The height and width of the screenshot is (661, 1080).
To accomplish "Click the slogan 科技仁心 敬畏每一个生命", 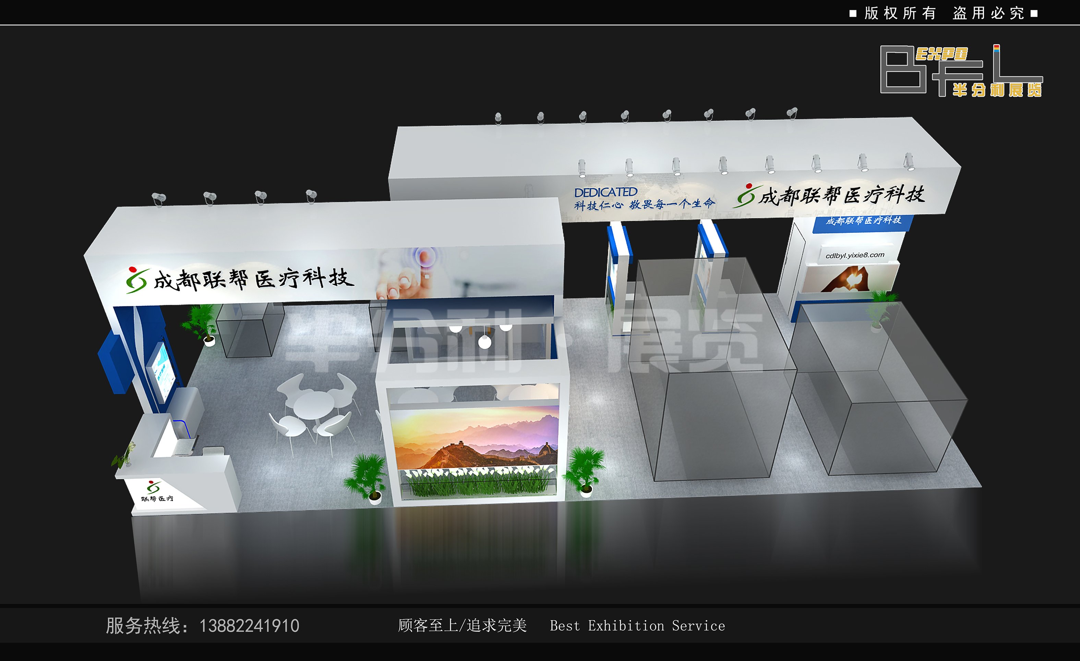I will [644, 204].
